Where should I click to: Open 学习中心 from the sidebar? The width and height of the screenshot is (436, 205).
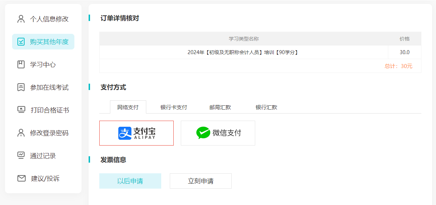pos(43,64)
